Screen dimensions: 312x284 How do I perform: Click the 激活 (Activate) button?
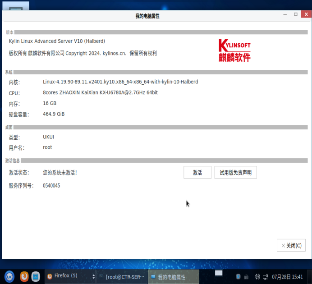pos(197,172)
